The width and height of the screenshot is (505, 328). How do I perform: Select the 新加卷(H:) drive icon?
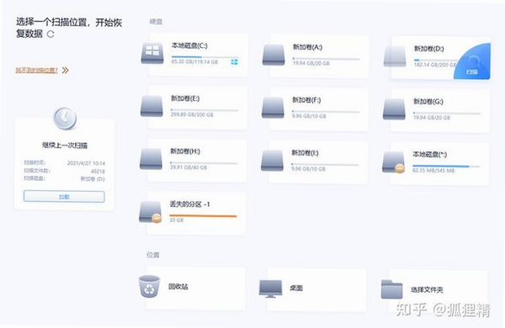(151, 159)
